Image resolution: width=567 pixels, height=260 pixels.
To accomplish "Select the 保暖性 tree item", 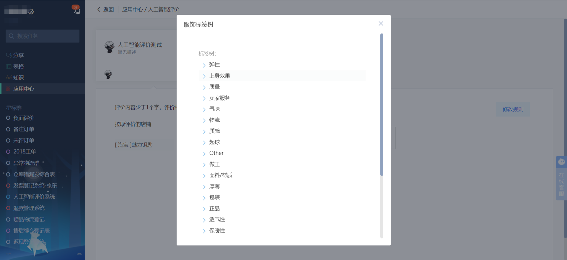I will [217, 231].
